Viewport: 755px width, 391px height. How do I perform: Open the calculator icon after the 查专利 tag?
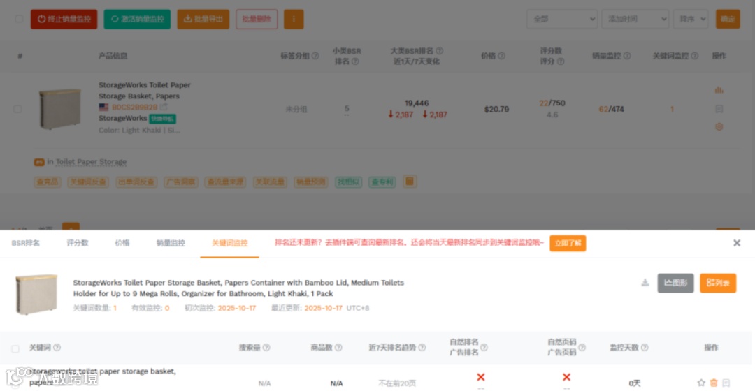410,182
